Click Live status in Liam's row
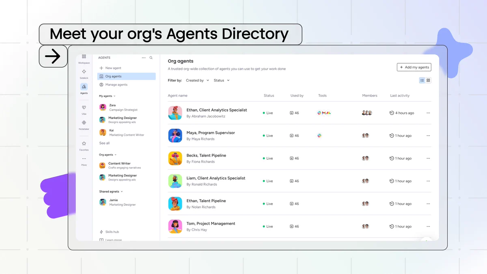487x274 pixels. 268,181
